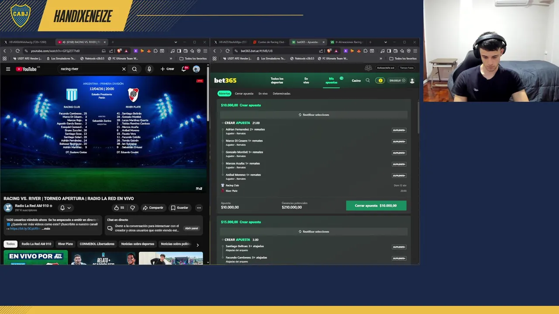Open the Radio La Red AM 910 channel
Image resolution: width=559 pixels, height=314 pixels.
click(33, 206)
